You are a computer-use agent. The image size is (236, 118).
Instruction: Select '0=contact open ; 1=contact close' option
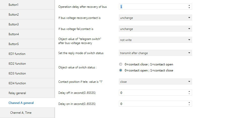point(121,70)
